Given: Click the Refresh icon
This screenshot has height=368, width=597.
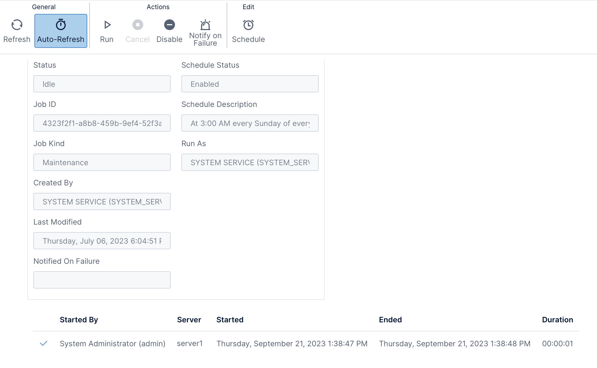Looking at the screenshot, I should [x=17, y=25].
